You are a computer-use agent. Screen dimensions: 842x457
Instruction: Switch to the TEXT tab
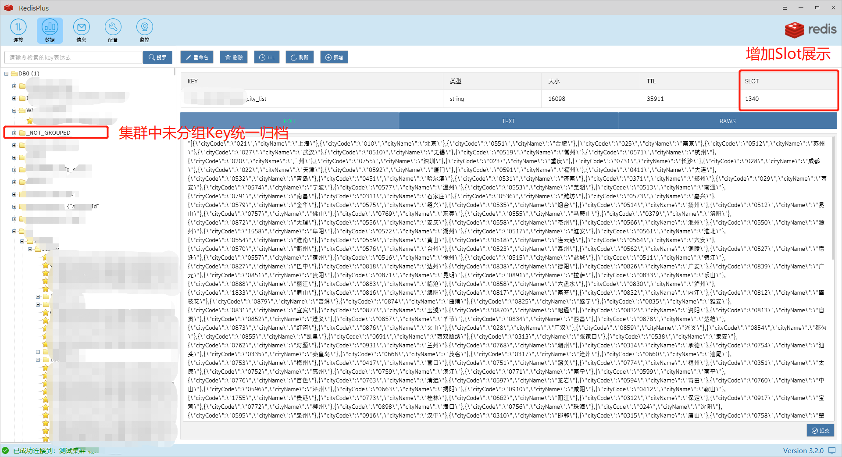pos(508,121)
